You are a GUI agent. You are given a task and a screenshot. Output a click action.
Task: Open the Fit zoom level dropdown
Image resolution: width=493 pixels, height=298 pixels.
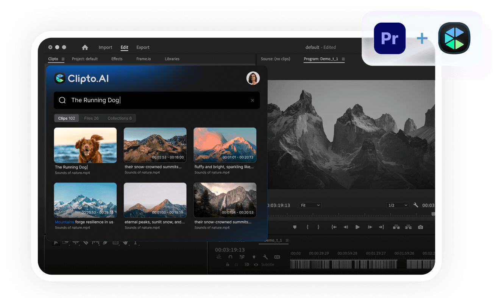point(310,205)
